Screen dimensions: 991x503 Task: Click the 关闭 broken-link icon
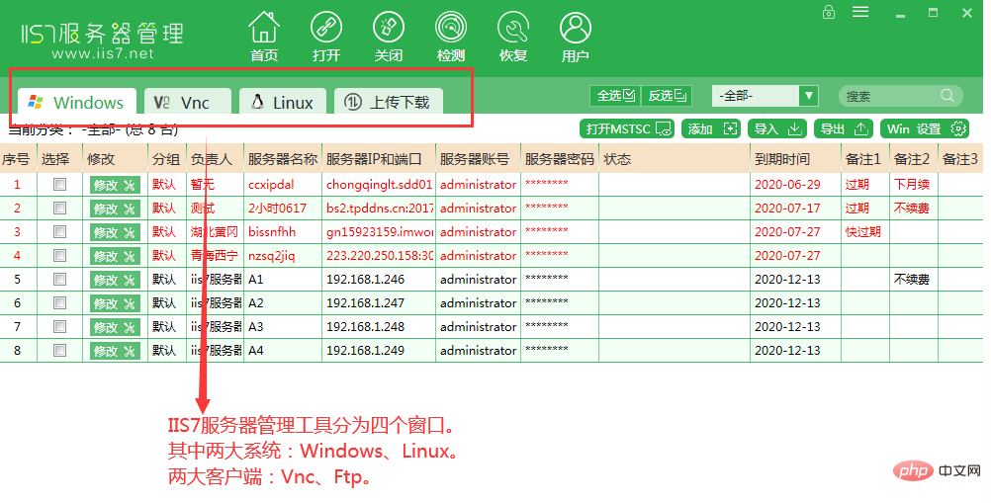click(x=388, y=29)
